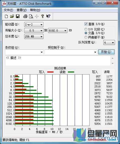The height and width of the screenshot is (144, 120).
Task: Click the 开始(S) start button
Action: click(x=106, y=52)
